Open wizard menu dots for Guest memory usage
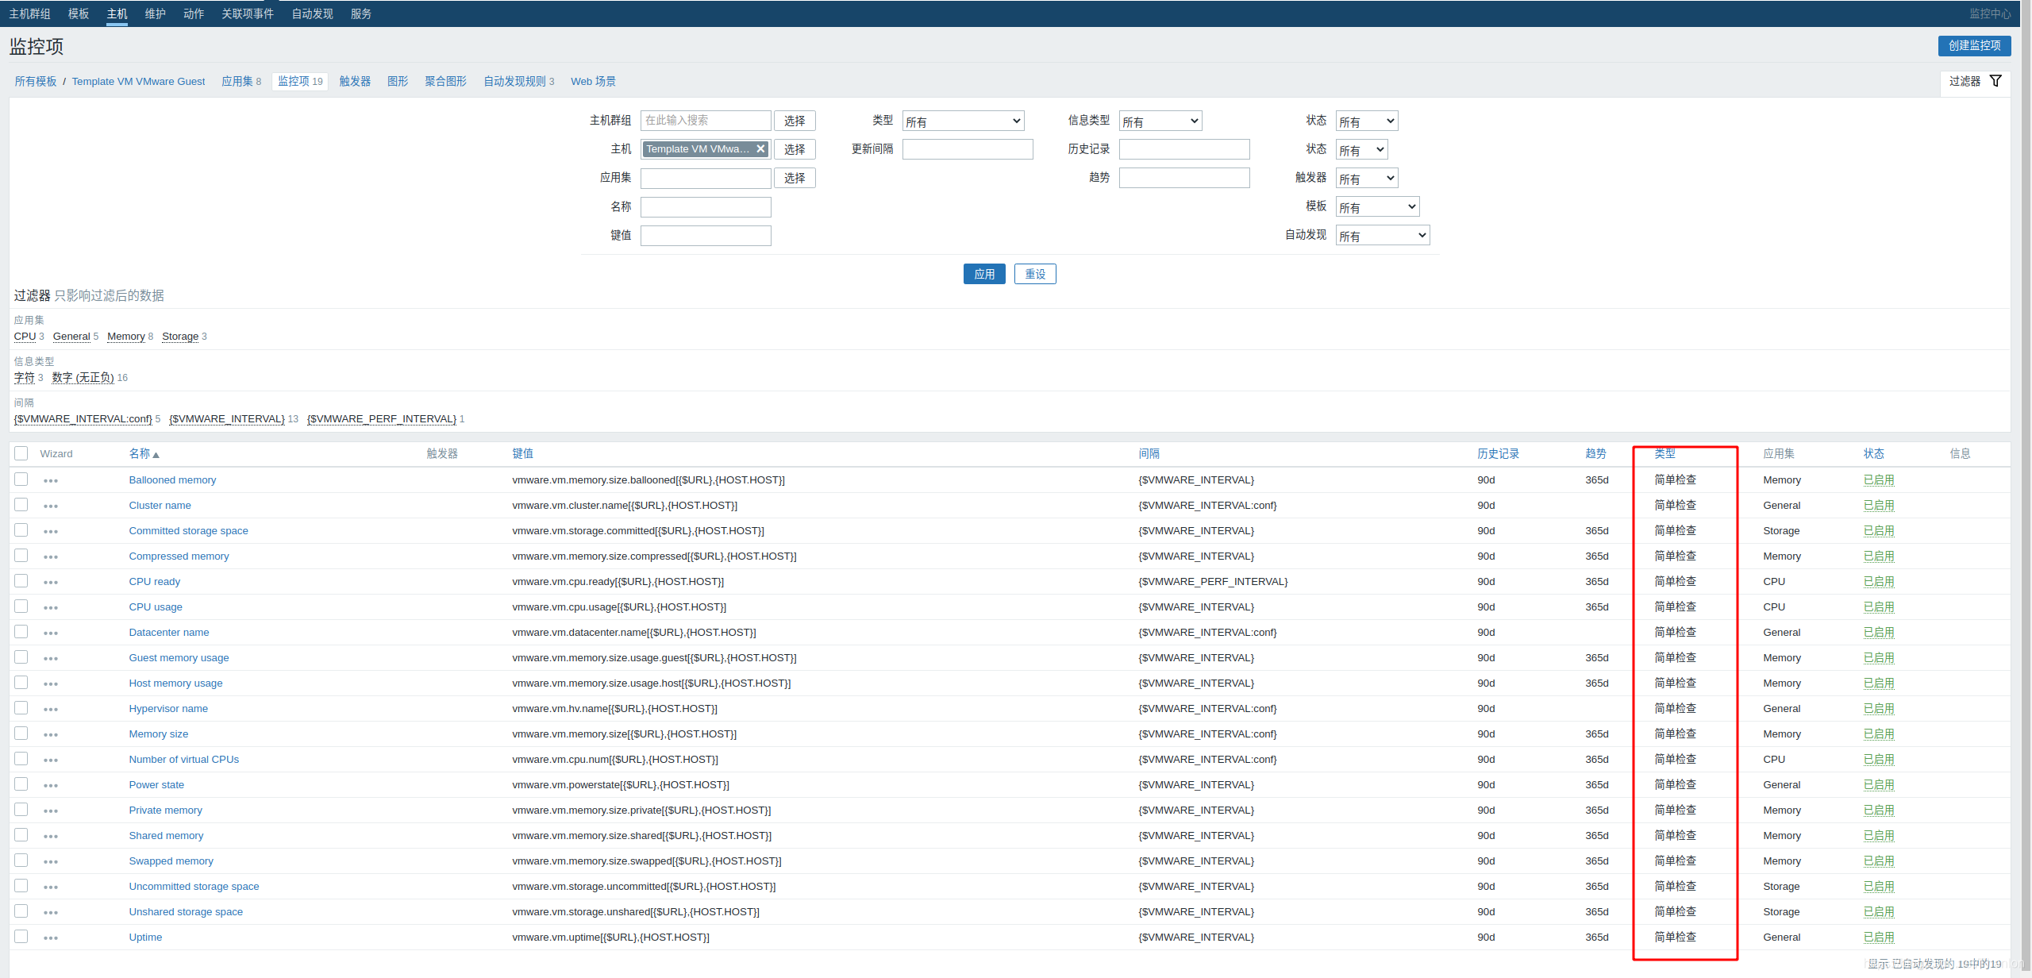 tap(51, 659)
